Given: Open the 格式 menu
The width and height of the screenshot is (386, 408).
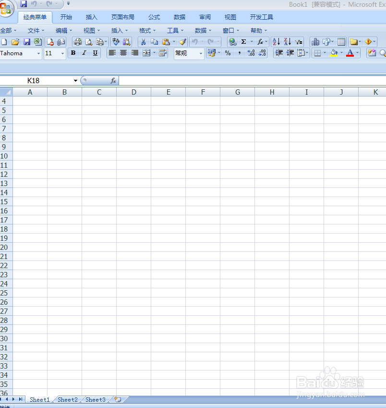Looking at the screenshot, I should click(147, 31).
